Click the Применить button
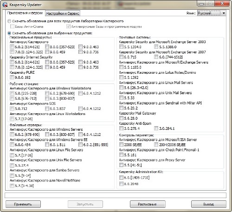The width and height of the screenshot is (232, 212). [23, 204]
